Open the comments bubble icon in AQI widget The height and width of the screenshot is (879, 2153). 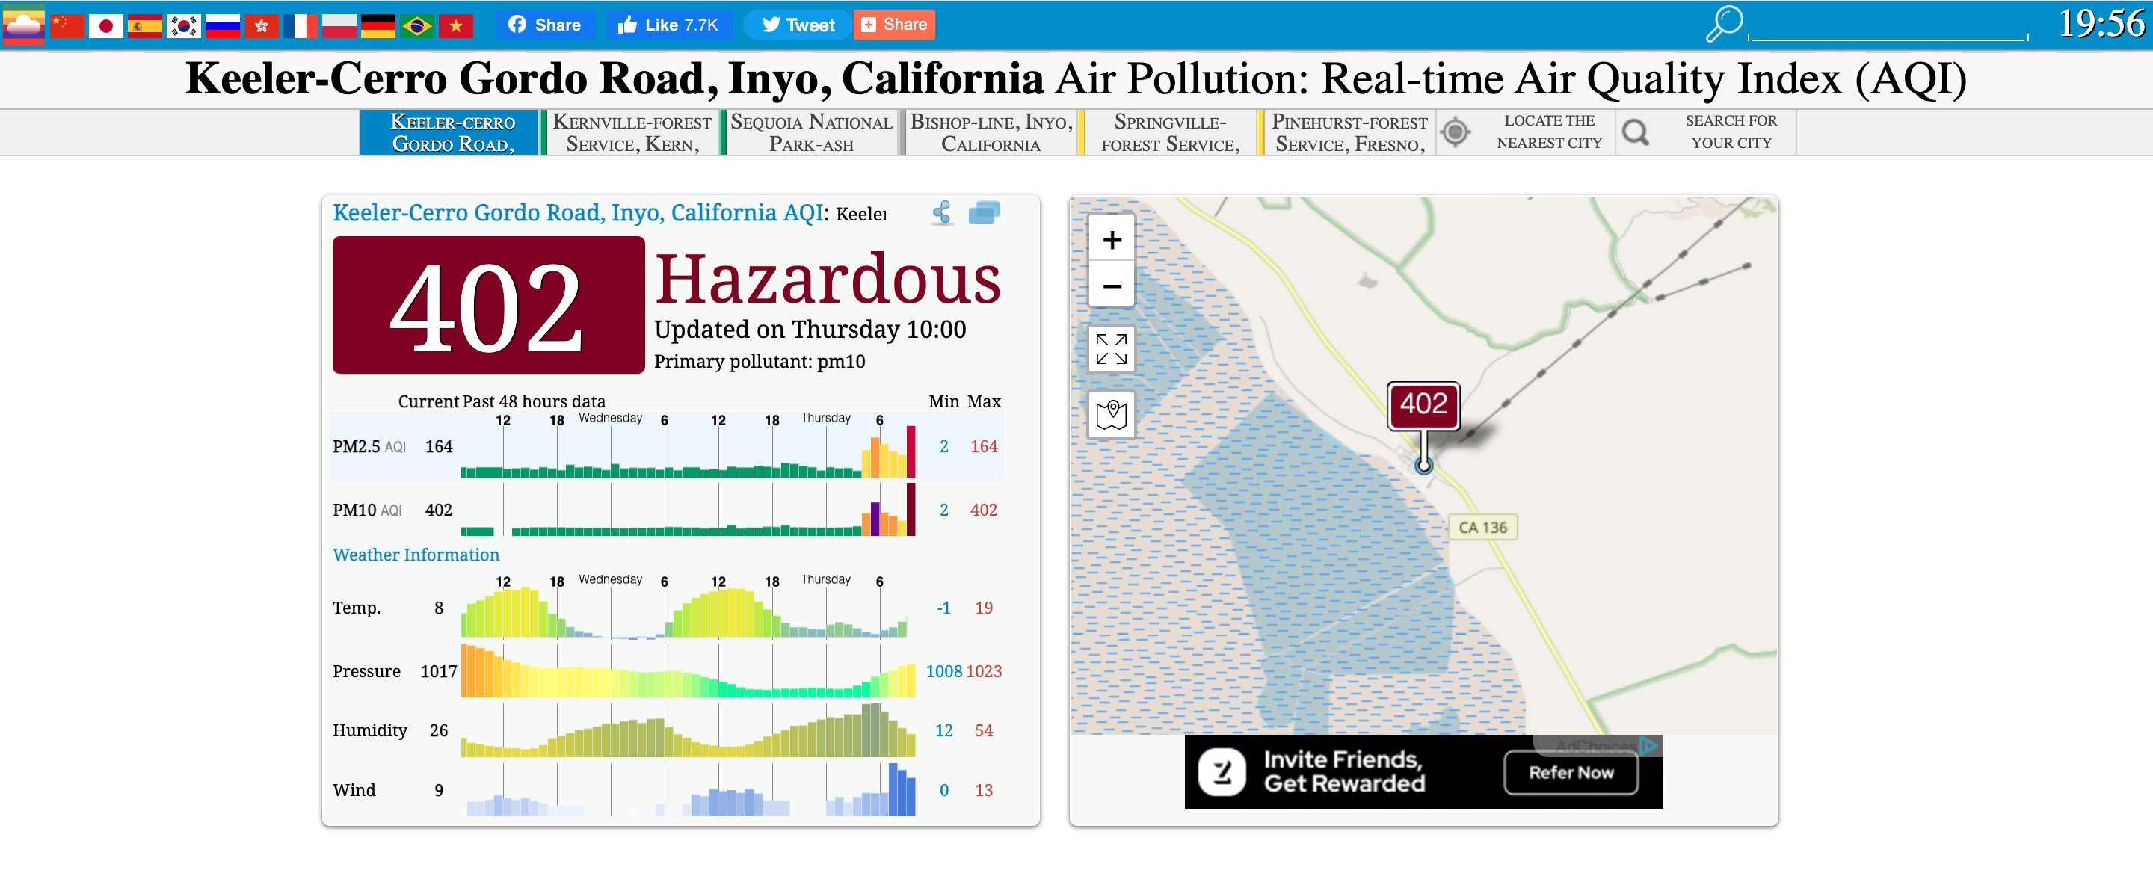point(984,213)
